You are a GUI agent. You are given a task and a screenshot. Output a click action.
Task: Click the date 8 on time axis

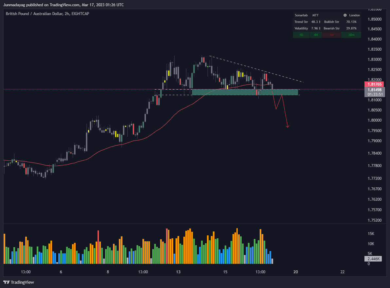coord(108,272)
